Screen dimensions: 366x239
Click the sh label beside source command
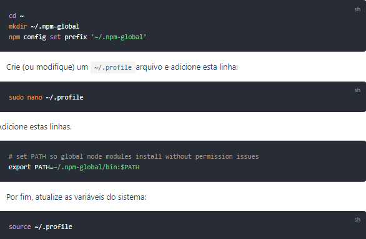357,220
